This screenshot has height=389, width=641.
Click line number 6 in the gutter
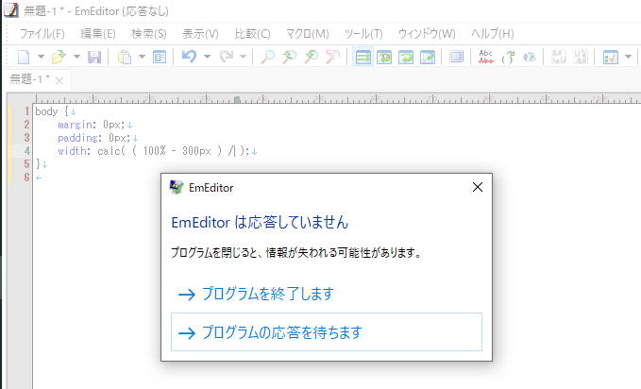coord(26,178)
